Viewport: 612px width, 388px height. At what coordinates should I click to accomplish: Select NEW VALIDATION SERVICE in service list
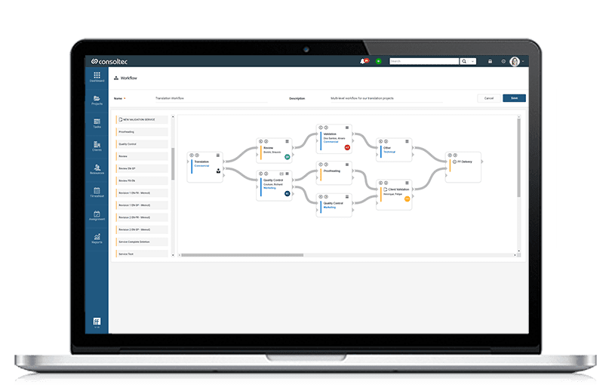tap(142, 119)
